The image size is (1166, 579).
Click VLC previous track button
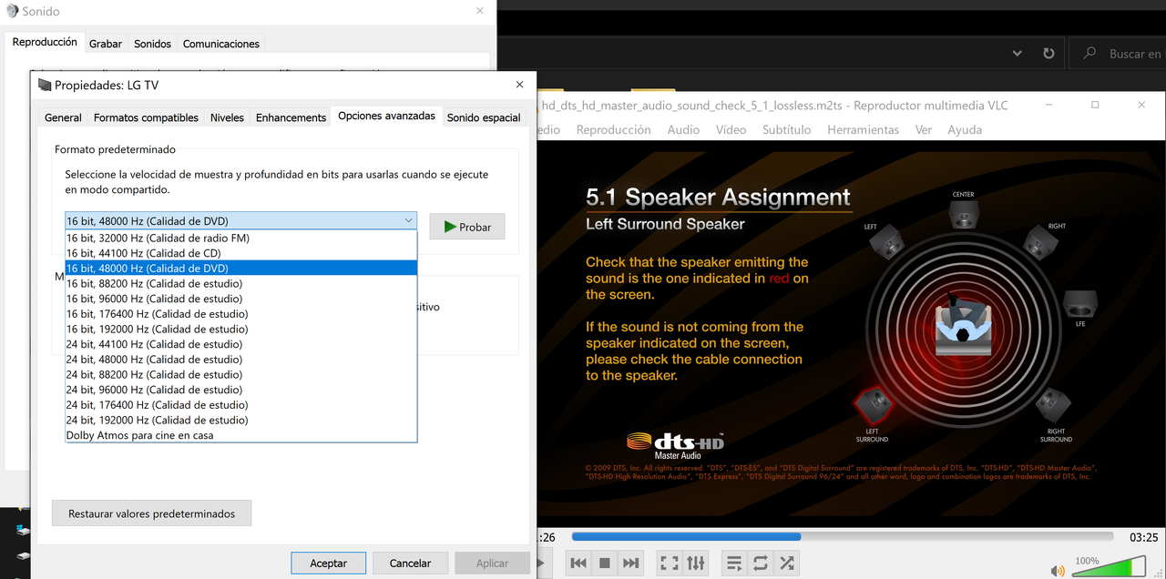click(578, 564)
